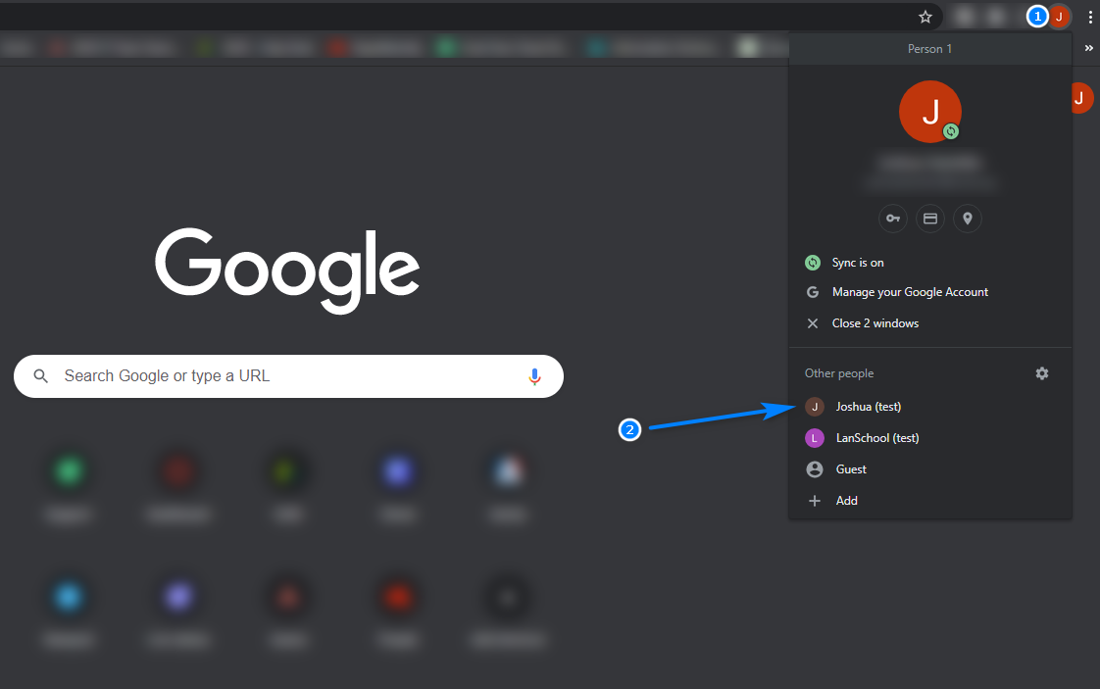Bookmark this page using the star icon
Viewport: 1100px width, 689px height.
[x=925, y=17]
